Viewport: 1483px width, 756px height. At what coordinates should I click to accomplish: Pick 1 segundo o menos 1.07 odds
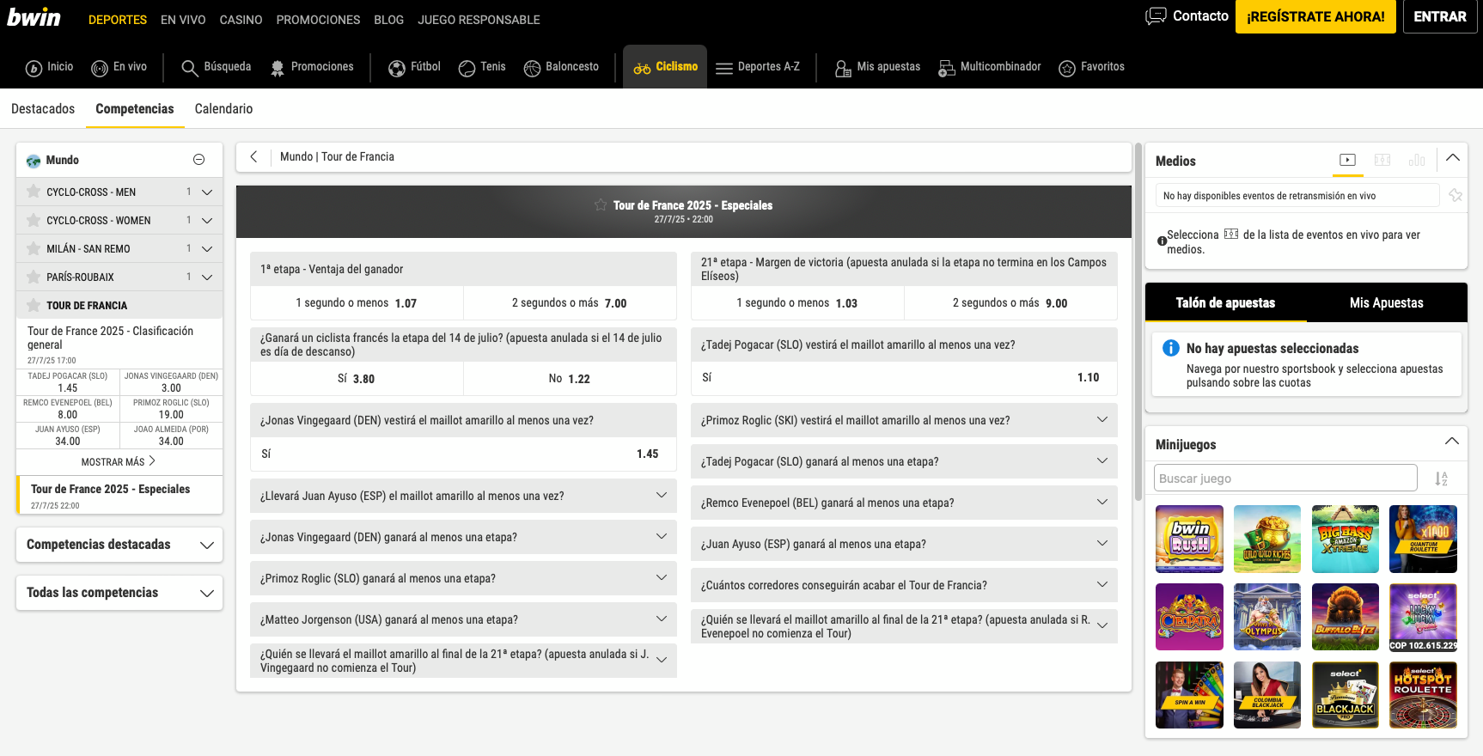point(357,303)
